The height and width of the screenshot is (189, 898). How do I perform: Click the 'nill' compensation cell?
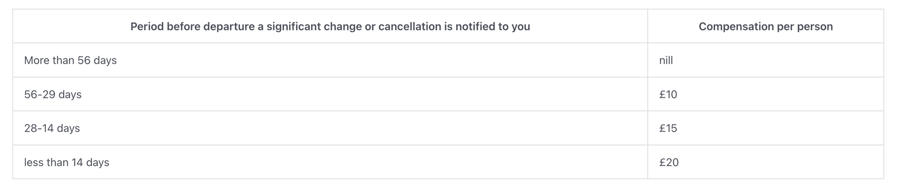tap(666, 60)
